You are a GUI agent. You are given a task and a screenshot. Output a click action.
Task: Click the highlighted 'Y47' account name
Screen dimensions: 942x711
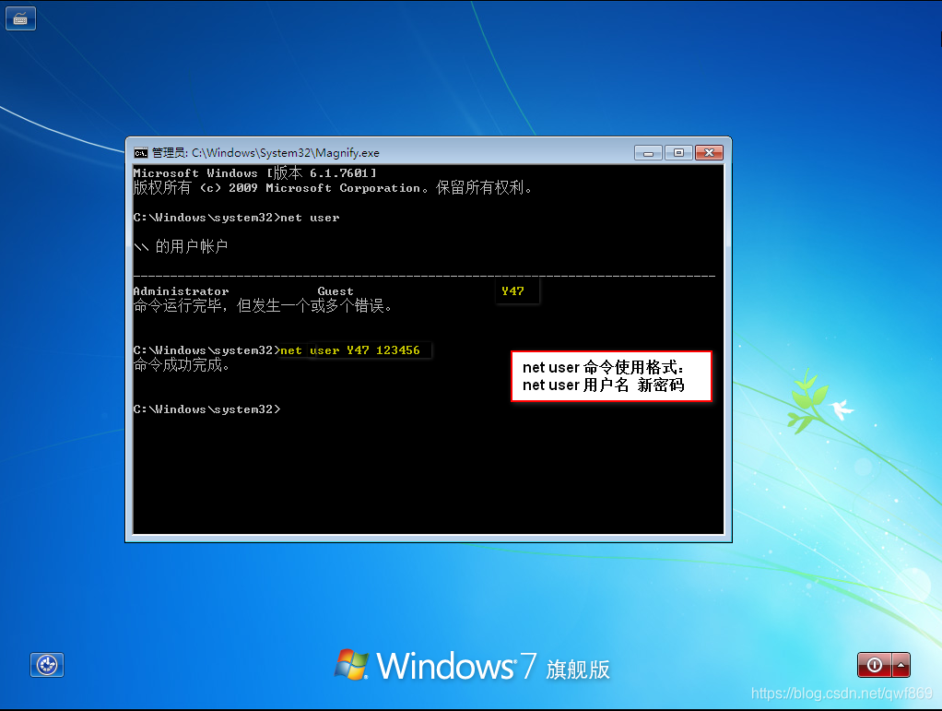512,290
